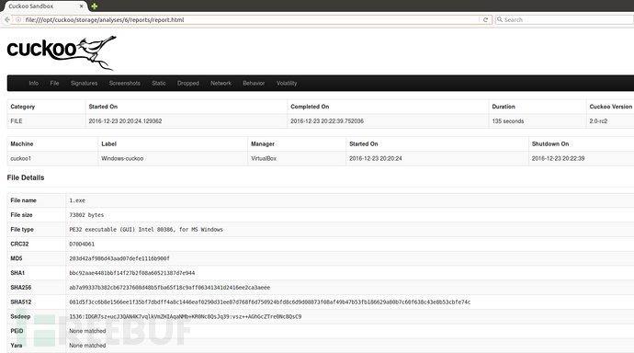Image resolution: width=634 pixels, height=353 pixels.
Task: Go to Screenshots section
Action: [x=125, y=83]
